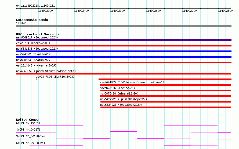This screenshot has height=149, width=239.
Task: Select variant label nsv5875438 (Almarri2020)
Action: coord(119,93)
